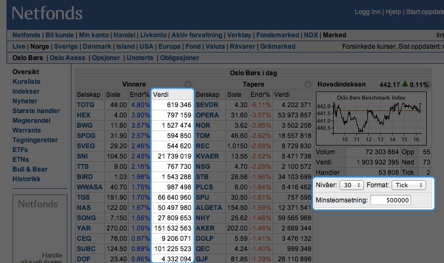Open Nyheter in the left sidebar
The image size is (444, 263).
tap(25, 101)
